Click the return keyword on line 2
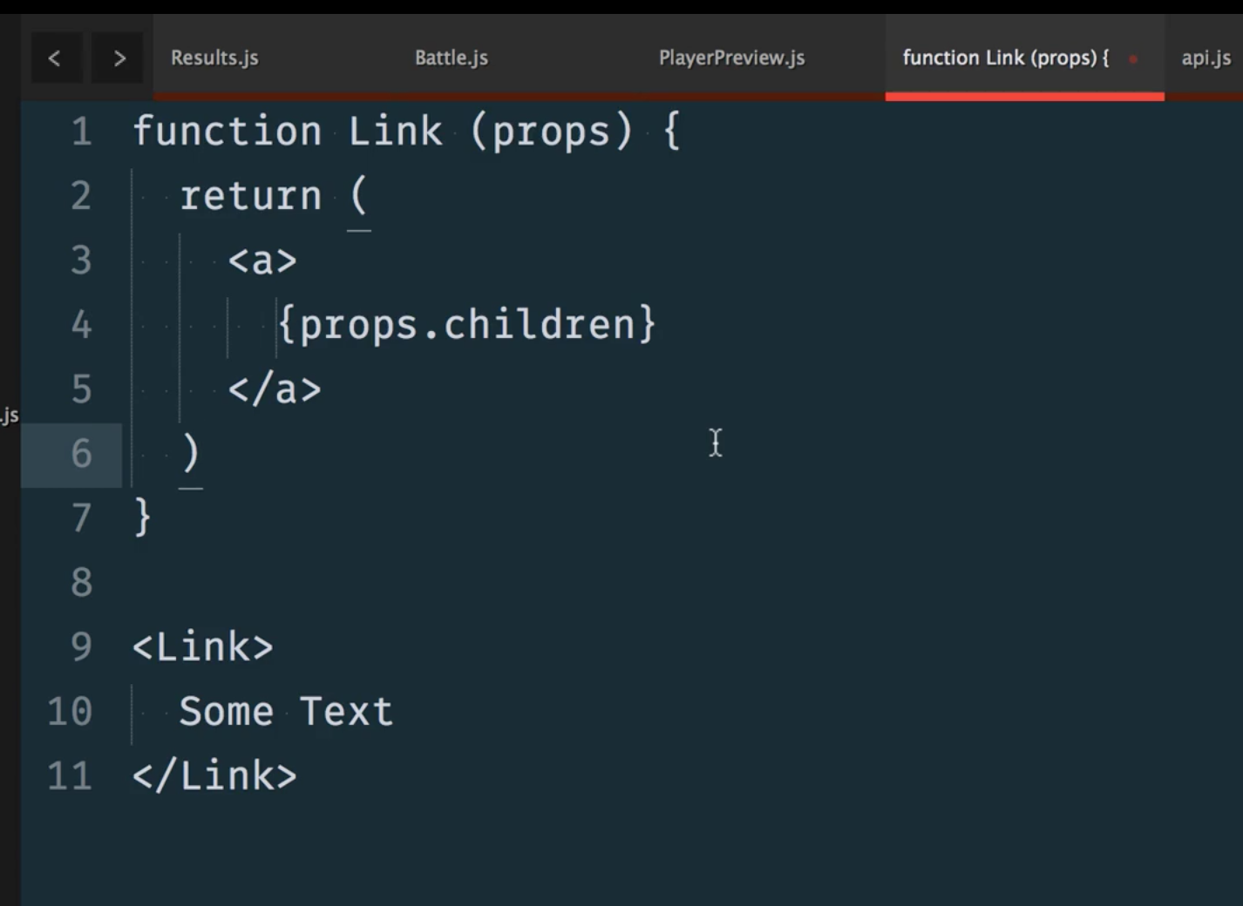The width and height of the screenshot is (1243, 906). click(251, 196)
